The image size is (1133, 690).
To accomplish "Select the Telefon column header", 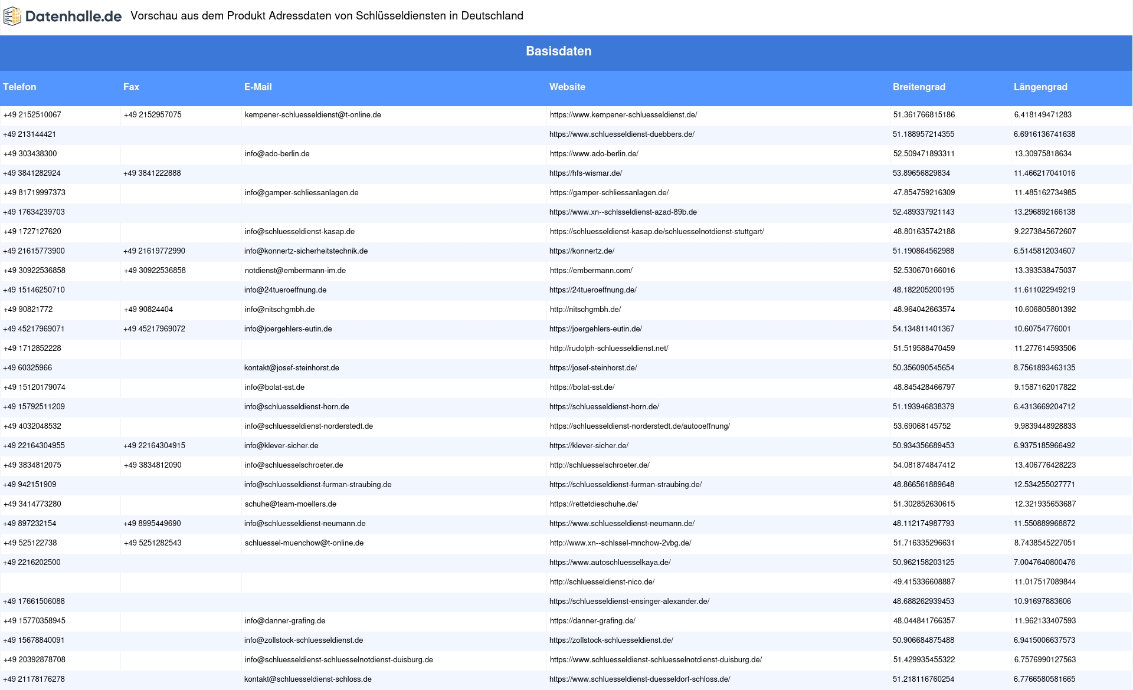I will [19, 87].
